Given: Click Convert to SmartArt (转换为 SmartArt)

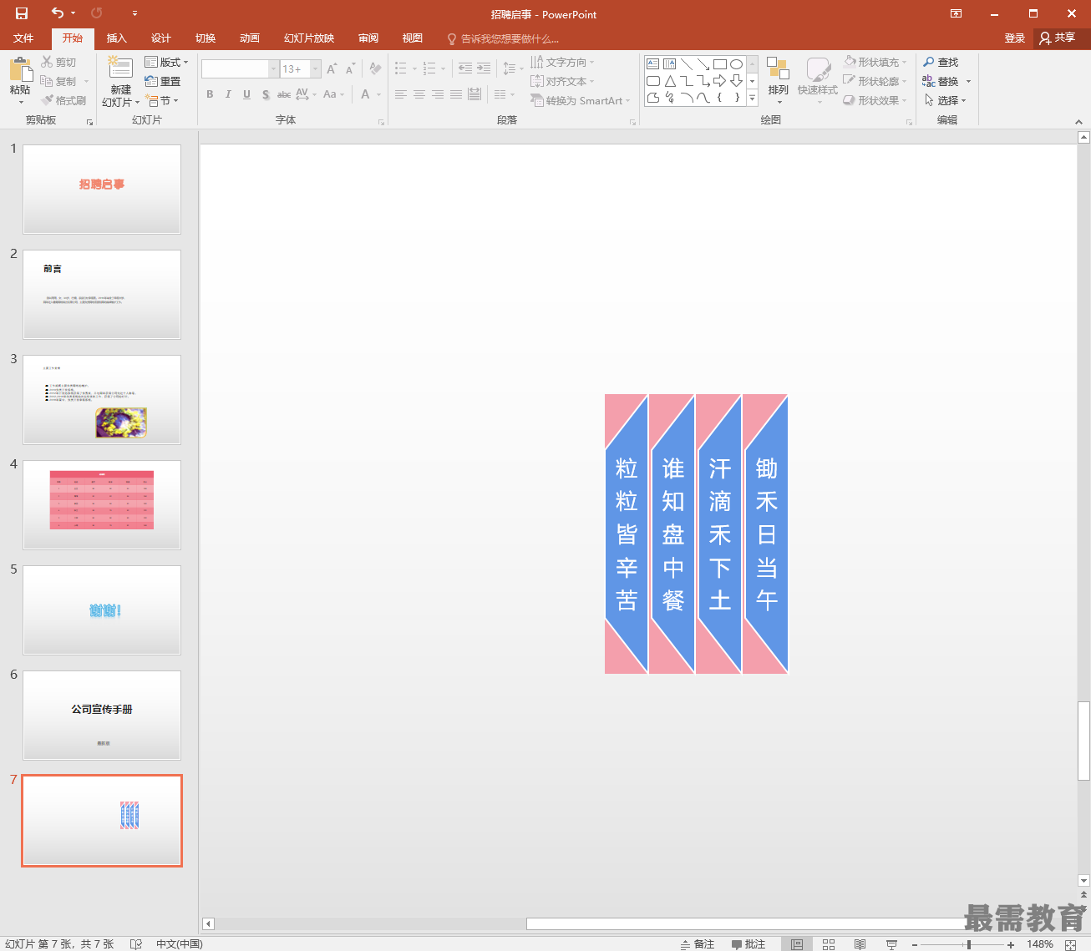Looking at the screenshot, I should [x=581, y=100].
